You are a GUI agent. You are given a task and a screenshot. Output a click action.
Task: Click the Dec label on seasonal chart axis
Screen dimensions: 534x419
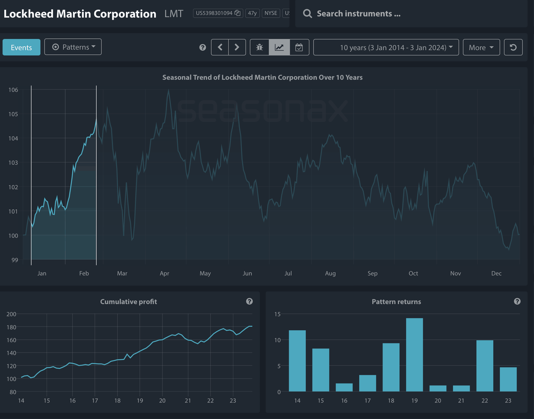[496, 273]
